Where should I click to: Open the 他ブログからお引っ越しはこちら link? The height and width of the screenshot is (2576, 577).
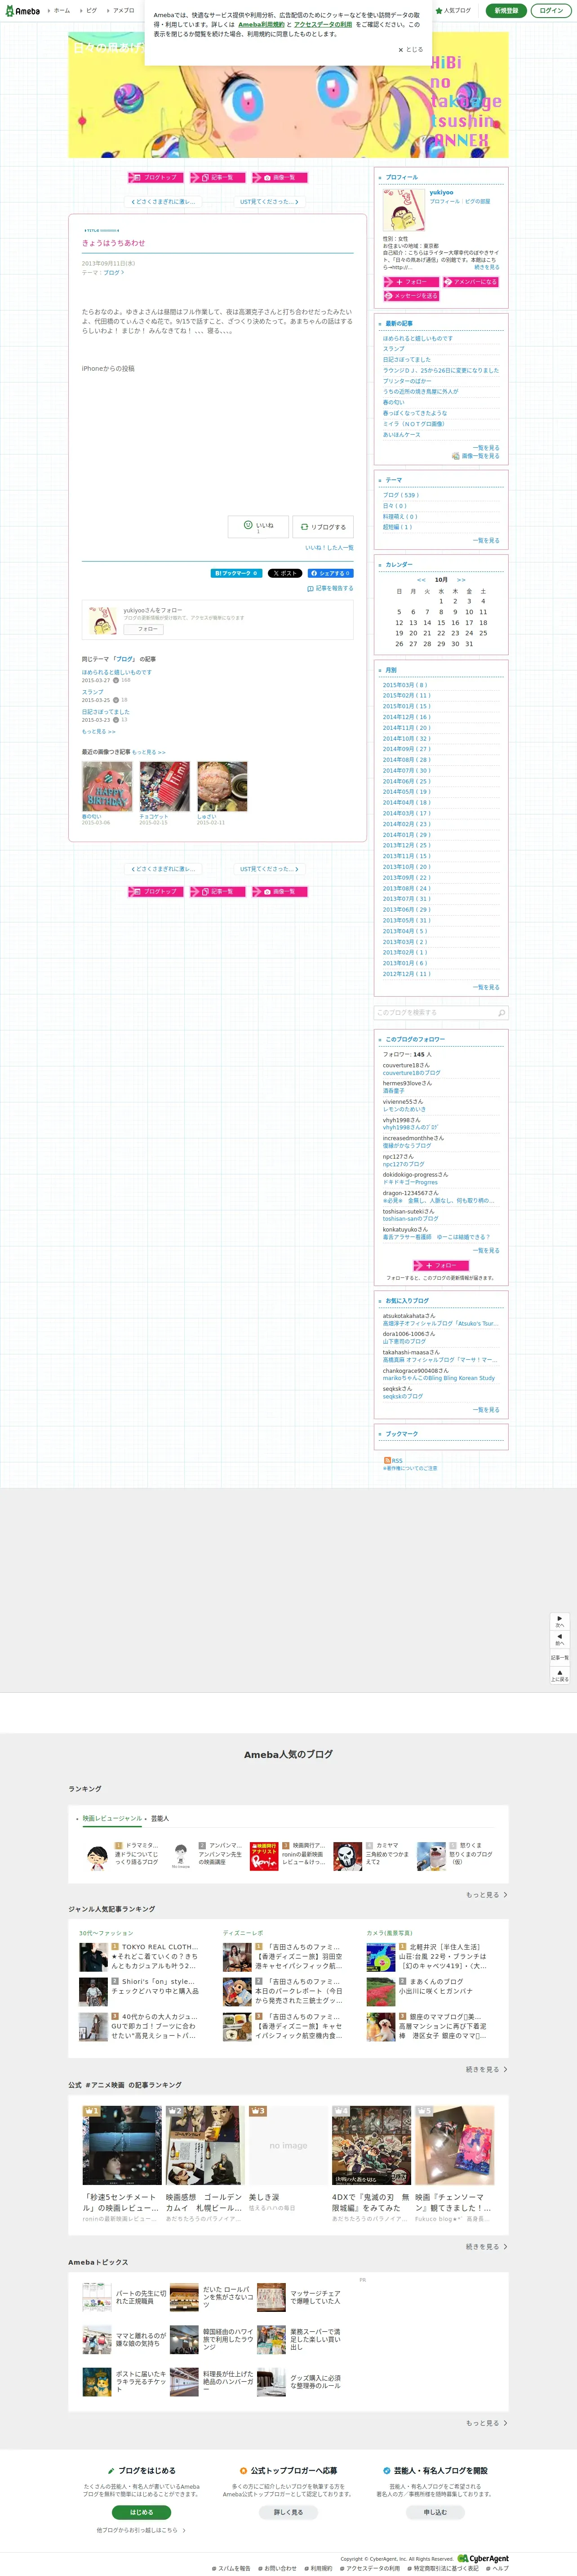tap(141, 2530)
